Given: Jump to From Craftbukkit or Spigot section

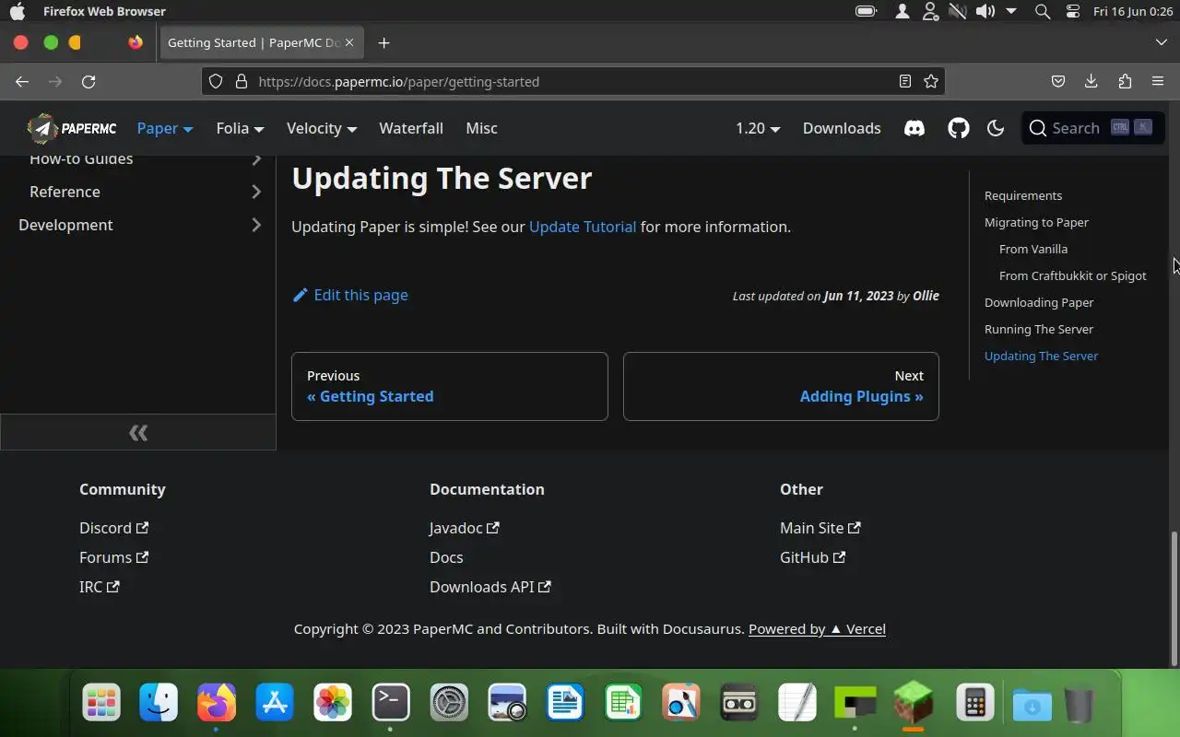Looking at the screenshot, I should tap(1073, 275).
